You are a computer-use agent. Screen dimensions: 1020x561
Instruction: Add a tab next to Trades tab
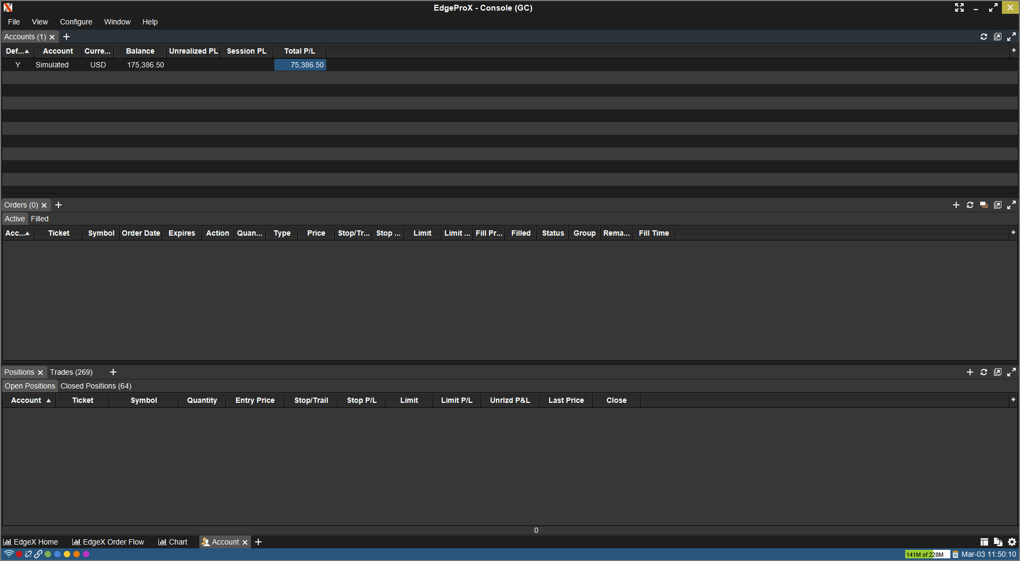(113, 372)
